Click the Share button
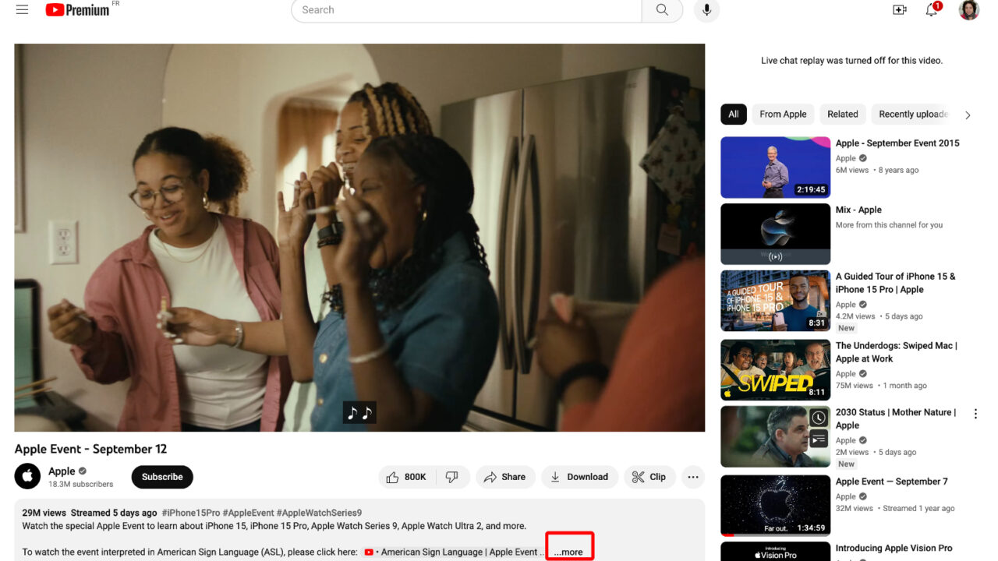The height and width of the screenshot is (561, 998). click(505, 476)
